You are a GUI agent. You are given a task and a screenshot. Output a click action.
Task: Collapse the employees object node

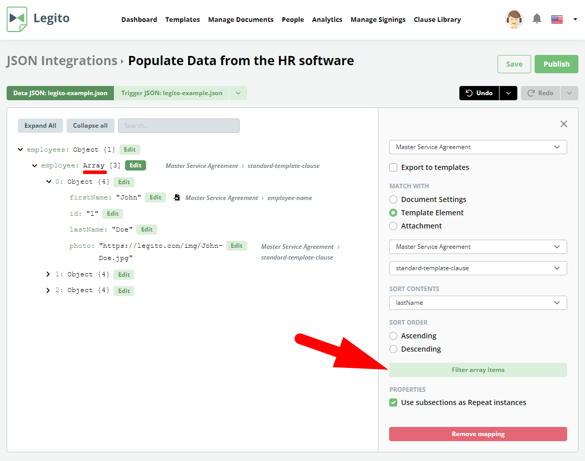(x=20, y=149)
